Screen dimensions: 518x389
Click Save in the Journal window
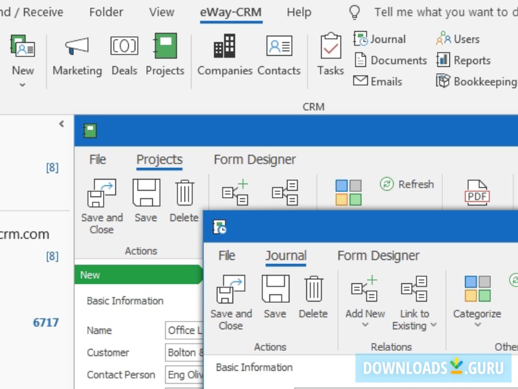coord(275,297)
